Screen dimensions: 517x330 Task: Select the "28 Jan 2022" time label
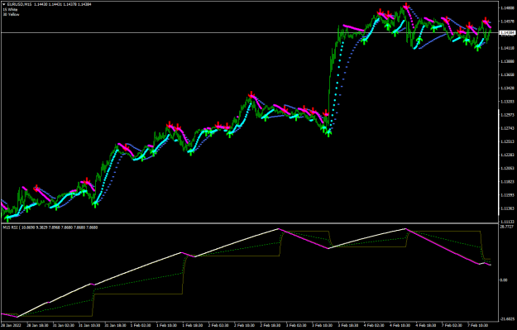[10, 325]
